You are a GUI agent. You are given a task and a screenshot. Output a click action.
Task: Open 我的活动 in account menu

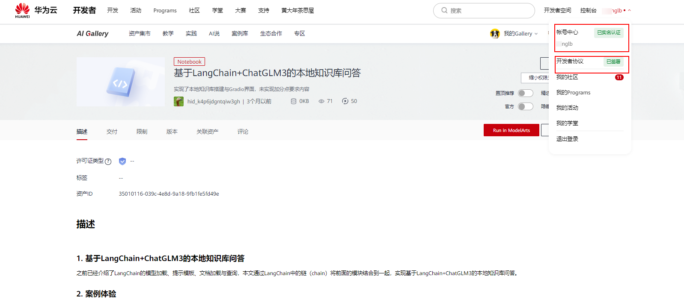[x=567, y=108]
